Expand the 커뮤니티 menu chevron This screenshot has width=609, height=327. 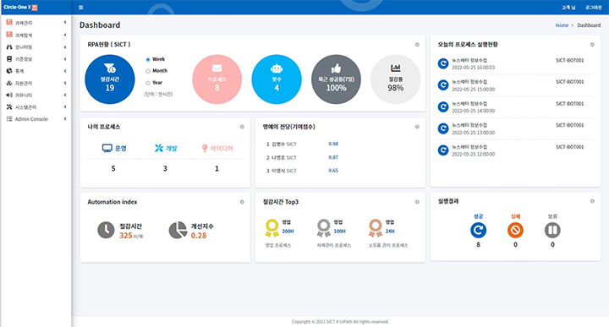65,95
